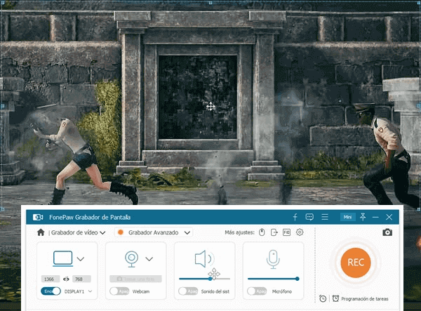Start recording with the REC button
The width and height of the screenshot is (421, 311).
pos(356,263)
